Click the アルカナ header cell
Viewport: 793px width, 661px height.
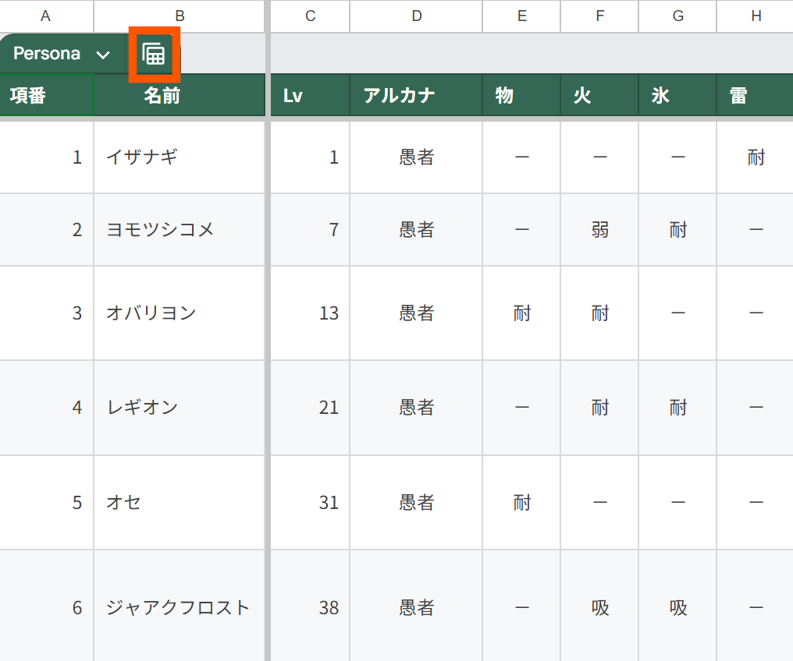[x=416, y=95]
